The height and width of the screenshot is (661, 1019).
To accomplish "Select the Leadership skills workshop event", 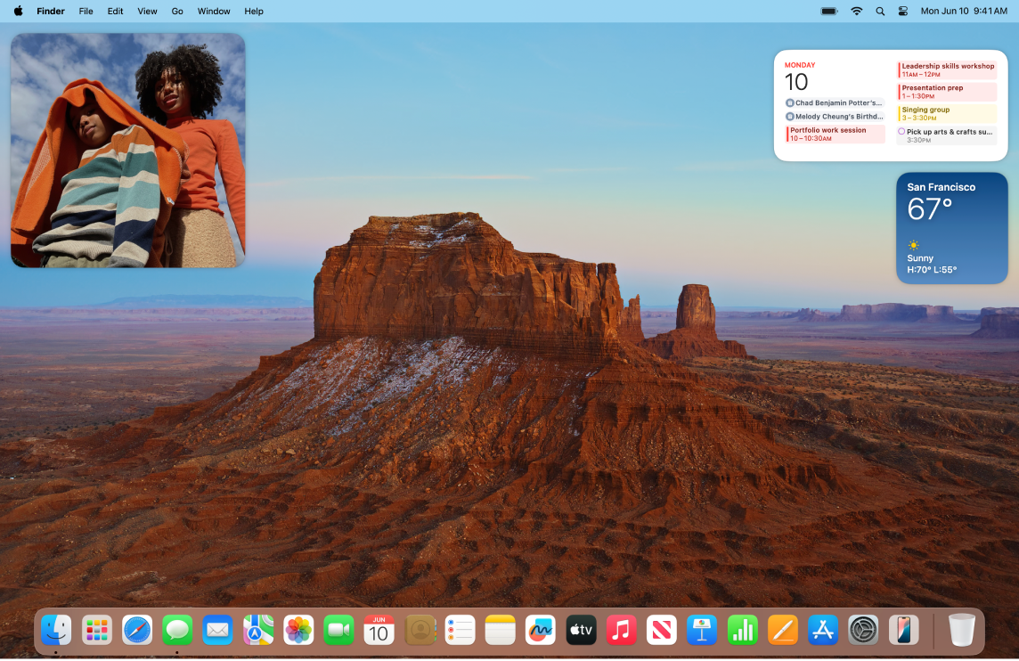I will tap(946, 69).
